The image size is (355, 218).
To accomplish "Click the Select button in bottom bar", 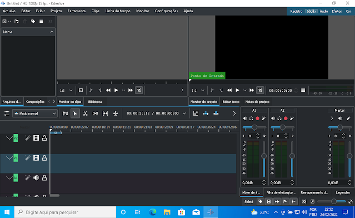I will pyautogui.click(x=248, y=201).
